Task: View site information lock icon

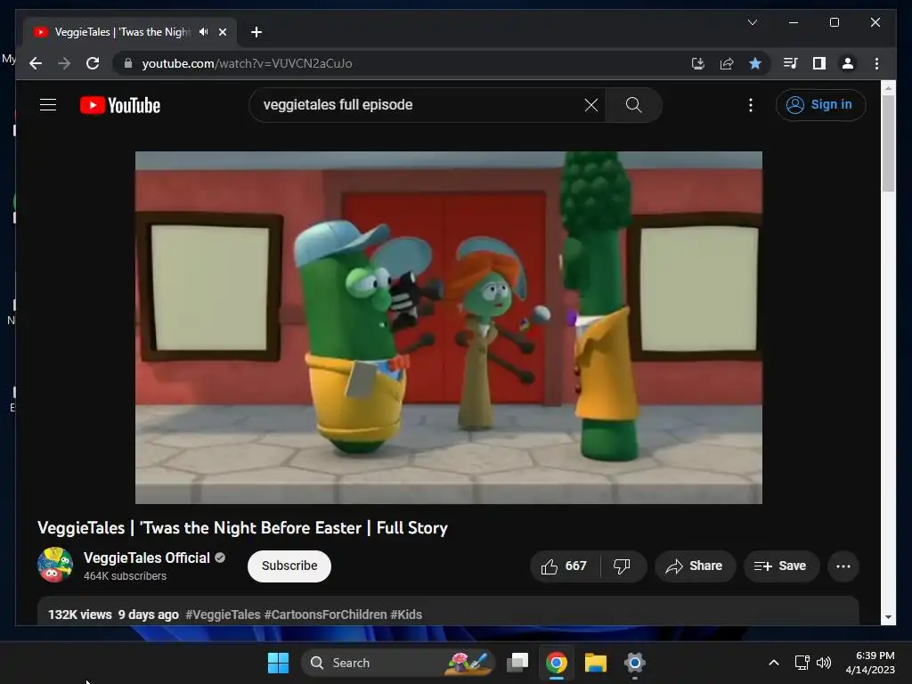Action: pyautogui.click(x=128, y=63)
